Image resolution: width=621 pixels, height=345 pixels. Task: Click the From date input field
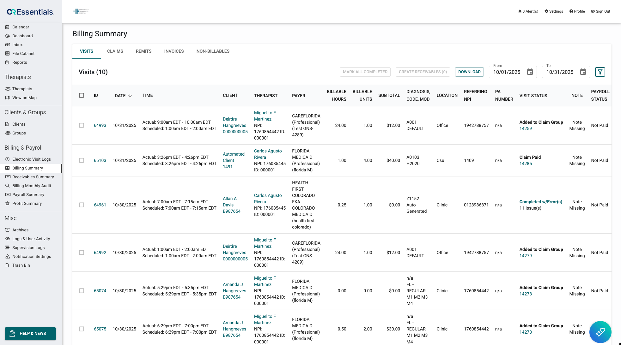tap(507, 72)
